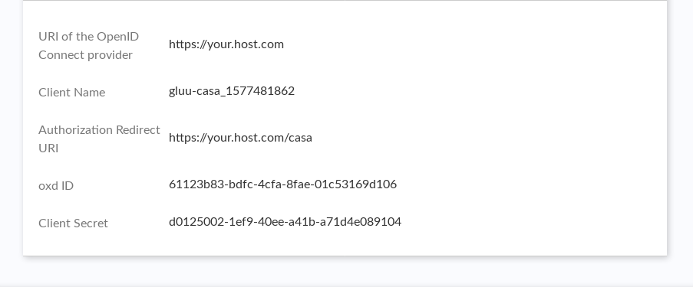Select the oxd ID value starting with 61123b83

(283, 184)
